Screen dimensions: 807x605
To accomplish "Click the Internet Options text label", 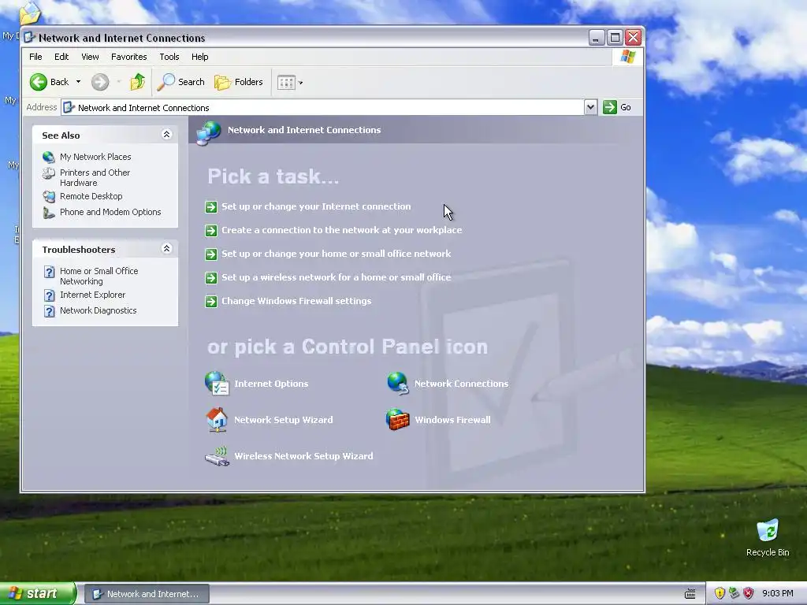I will [271, 384].
